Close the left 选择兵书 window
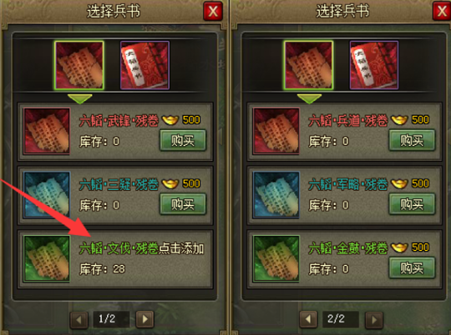Viewport: 451px width, 335px height. pyautogui.click(x=213, y=12)
